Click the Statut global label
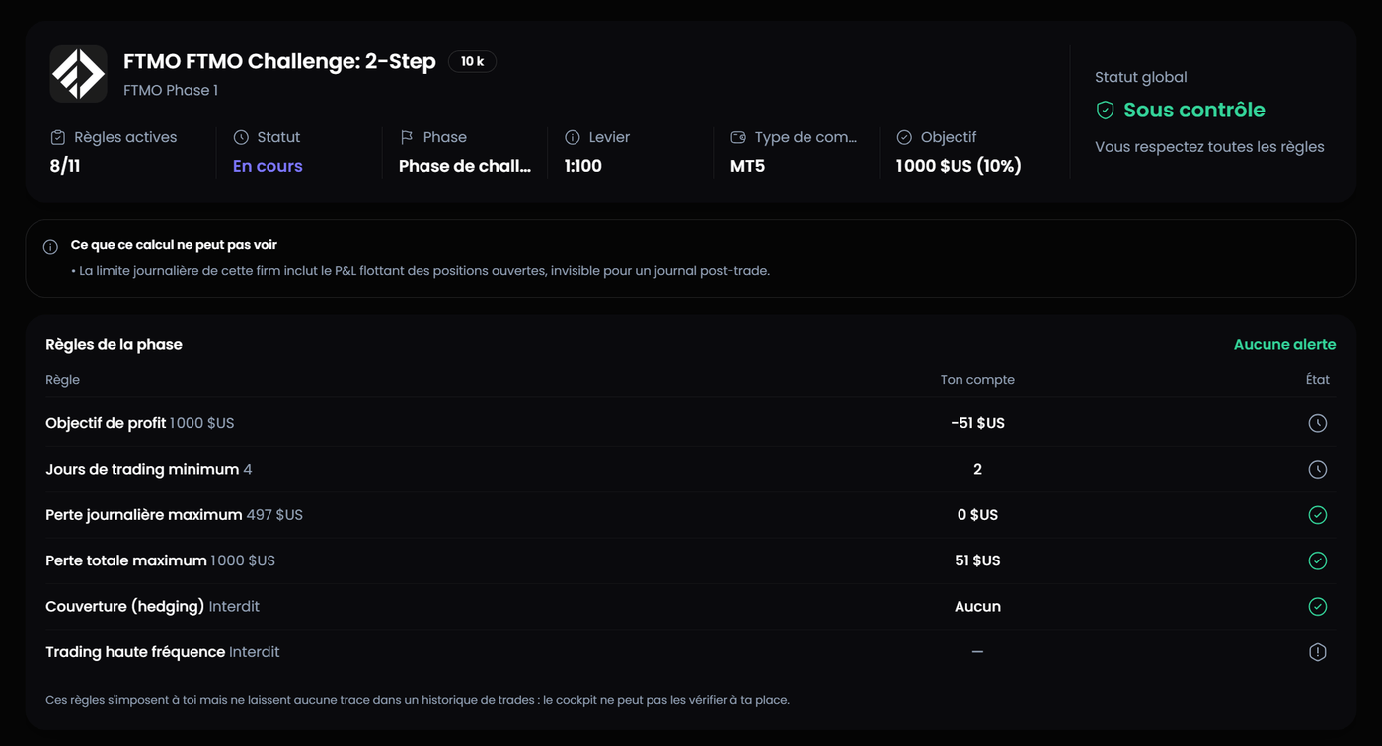 [1141, 77]
